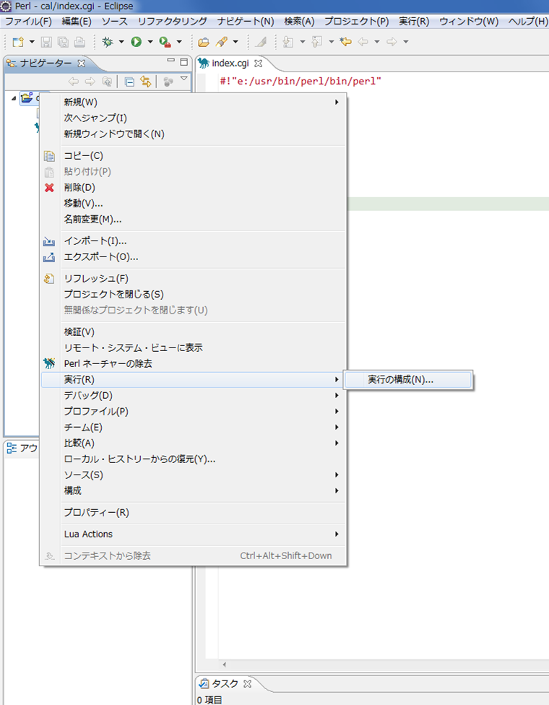
Task: Open the External Tools dropdown arrow
Action: (179, 43)
